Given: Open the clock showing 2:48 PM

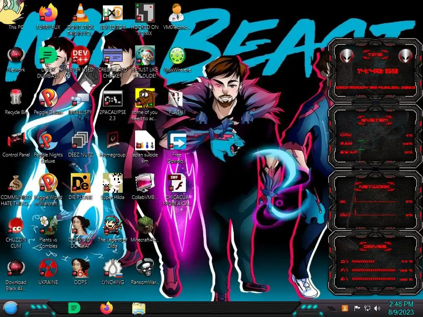Looking at the screenshot, I should 401,308.
